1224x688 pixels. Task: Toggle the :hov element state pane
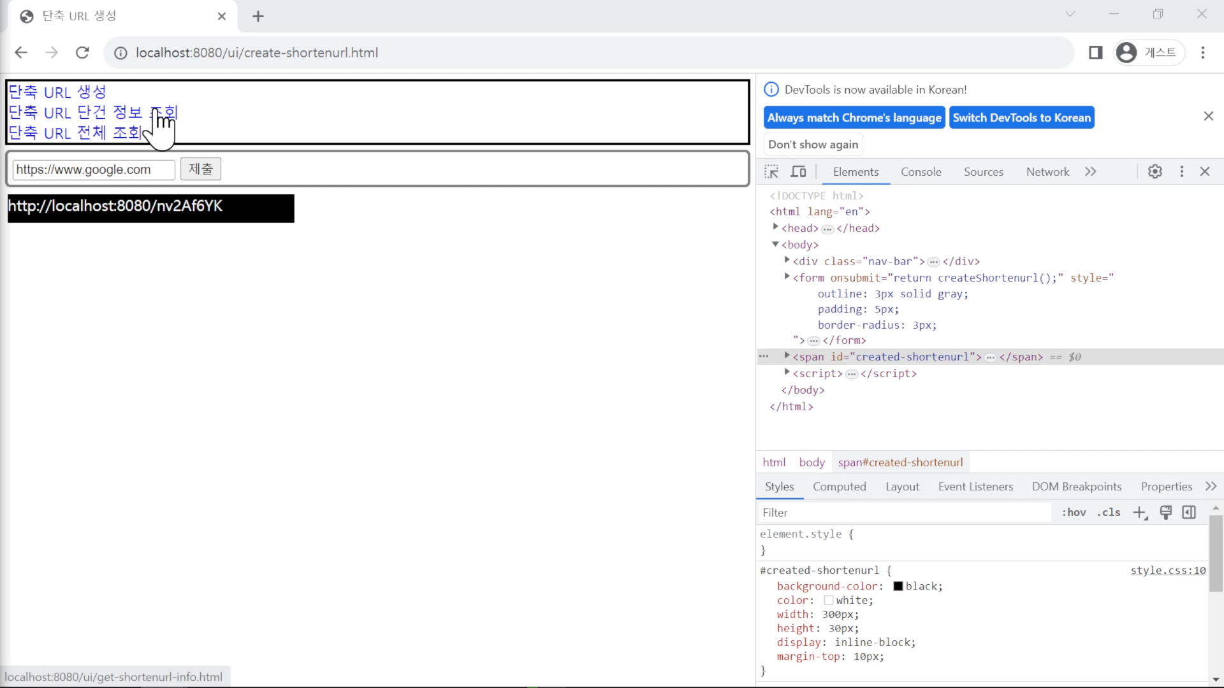pyautogui.click(x=1074, y=512)
